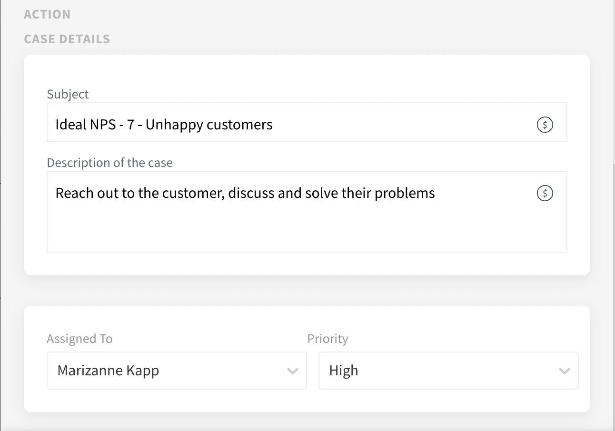Focus the Subject input field
This screenshot has height=431, width=615.
coord(381,125)
